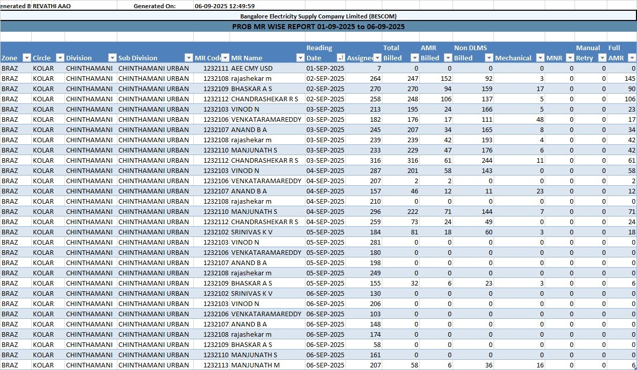
Task: Open the Circle column filter dropdown
Action: [x=60, y=58]
